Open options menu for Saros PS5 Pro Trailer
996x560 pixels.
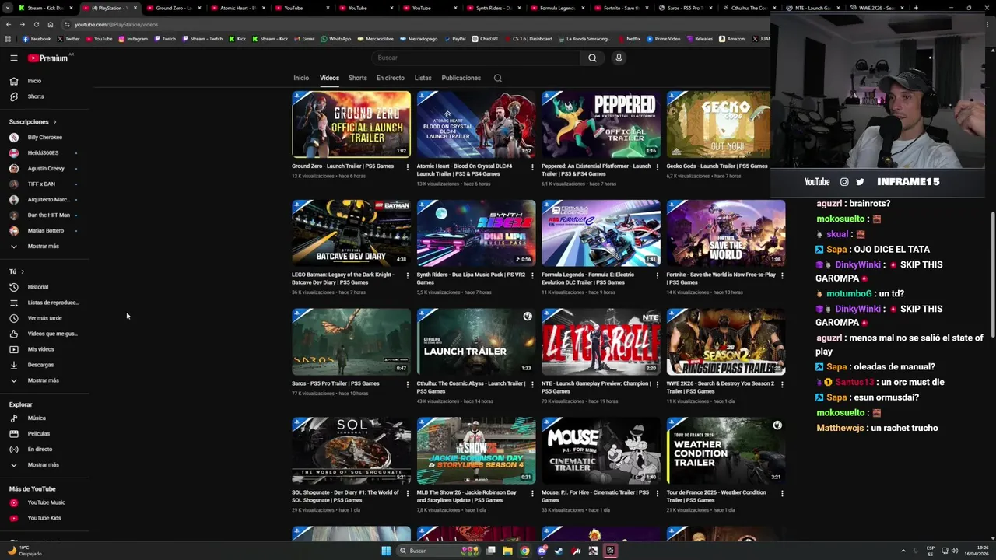407,384
